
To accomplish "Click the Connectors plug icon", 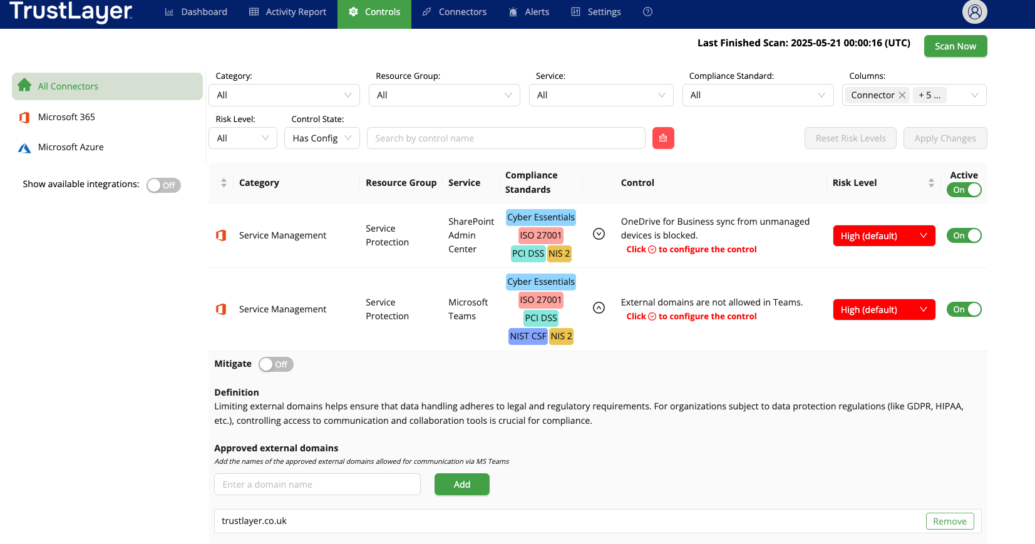I will (427, 12).
